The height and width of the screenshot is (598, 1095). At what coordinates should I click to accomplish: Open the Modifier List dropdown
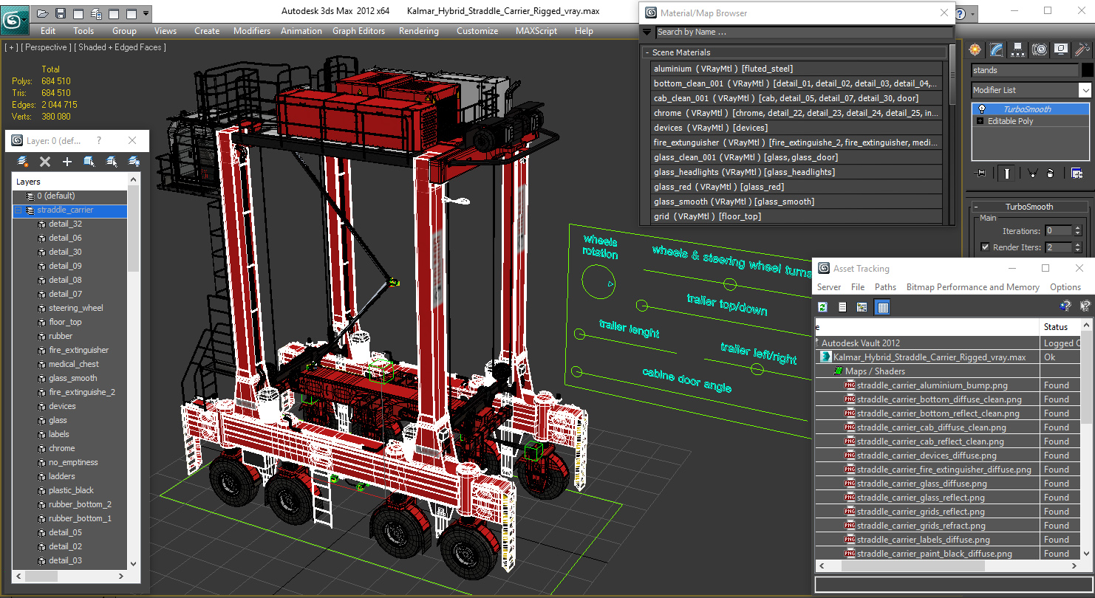pyautogui.click(x=1085, y=90)
